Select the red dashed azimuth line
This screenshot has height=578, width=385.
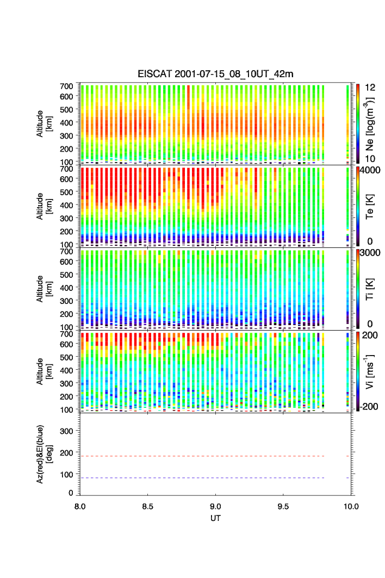point(201,456)
